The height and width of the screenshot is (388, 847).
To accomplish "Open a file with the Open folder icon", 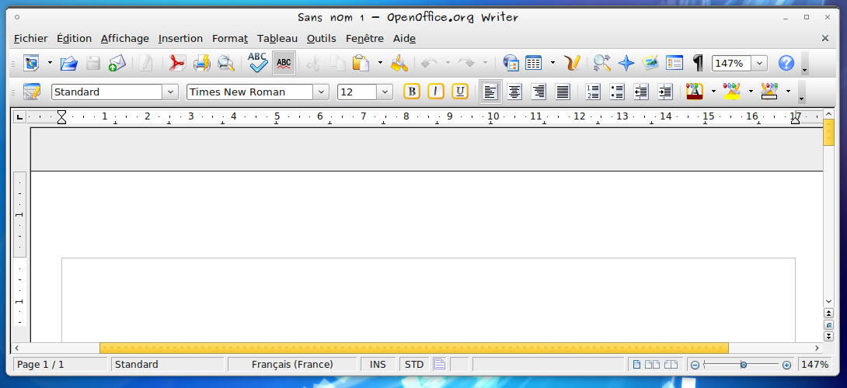I will click(x=69, y=63).
